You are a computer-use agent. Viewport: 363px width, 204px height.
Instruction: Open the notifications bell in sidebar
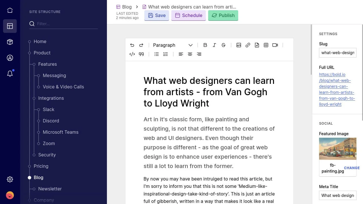point(10,74)
